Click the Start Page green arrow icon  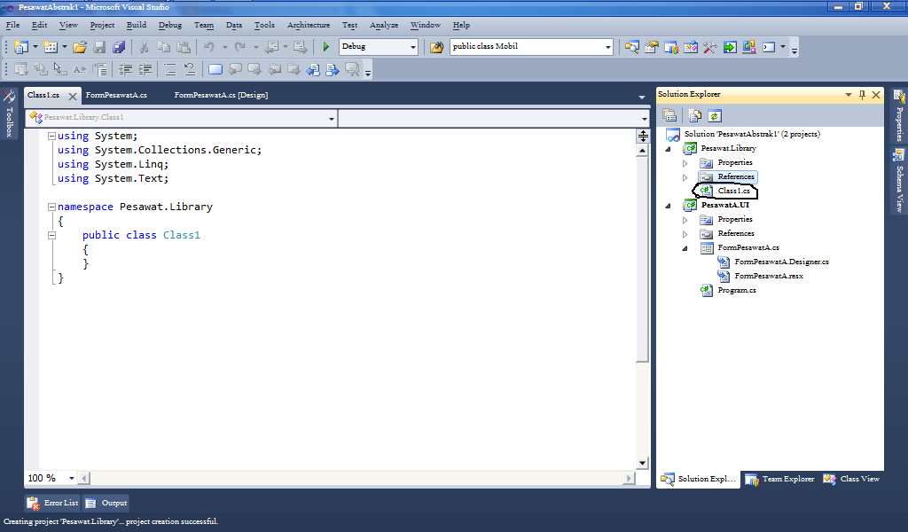(x=730, y=47)
